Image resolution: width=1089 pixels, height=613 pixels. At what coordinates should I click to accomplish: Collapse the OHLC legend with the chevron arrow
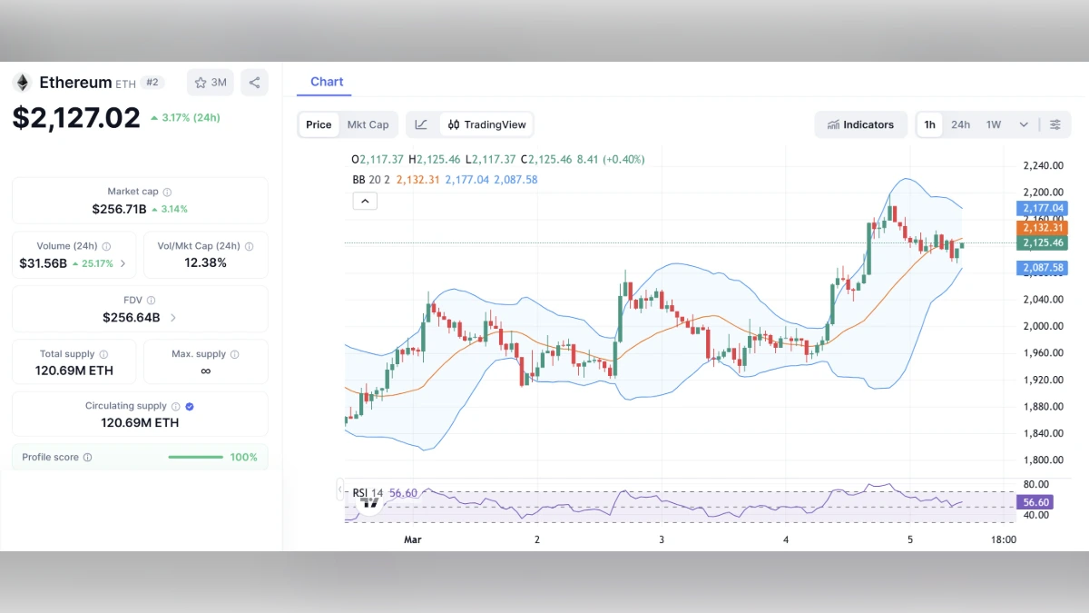(x=365, y=201)
